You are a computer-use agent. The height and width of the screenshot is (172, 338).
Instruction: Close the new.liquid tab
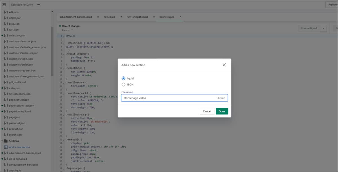click(121, 17)
